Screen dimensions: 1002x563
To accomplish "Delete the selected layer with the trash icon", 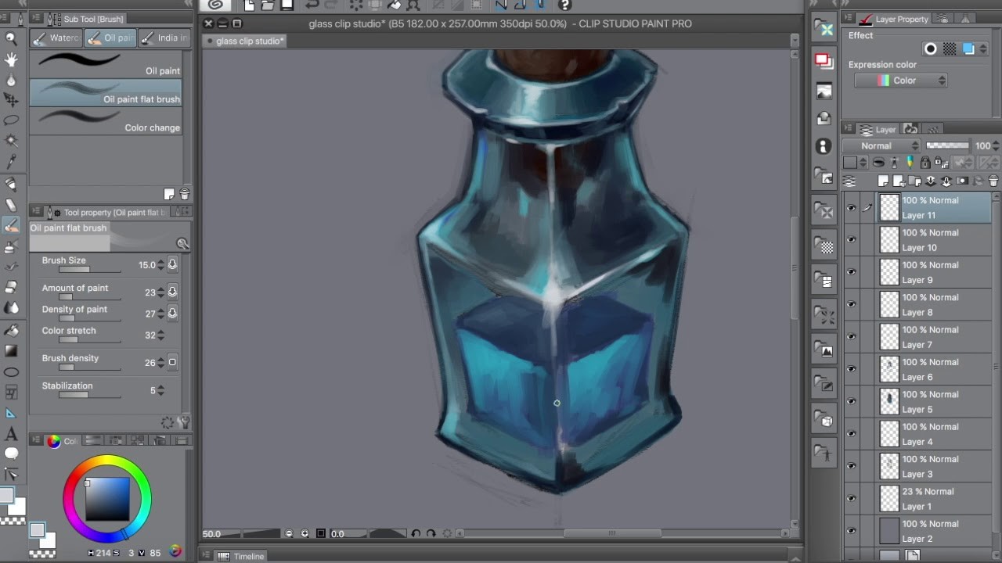I will click(992, 181).
